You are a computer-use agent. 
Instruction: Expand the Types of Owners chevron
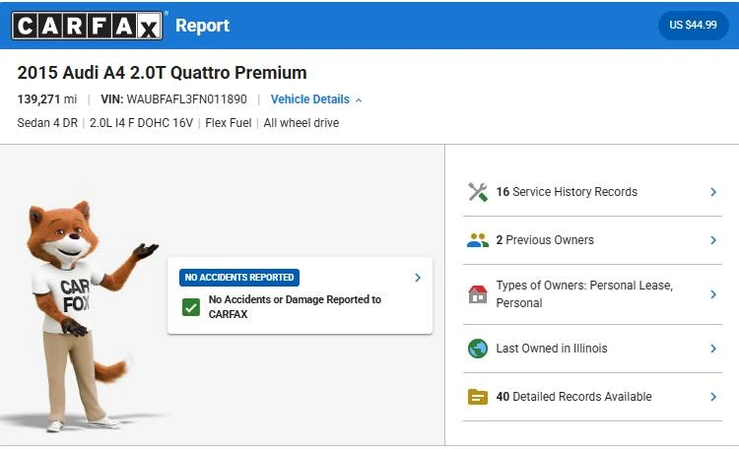pyautogui.click(x=713, y=294)
